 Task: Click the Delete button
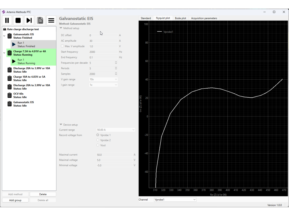pos(43,194)
